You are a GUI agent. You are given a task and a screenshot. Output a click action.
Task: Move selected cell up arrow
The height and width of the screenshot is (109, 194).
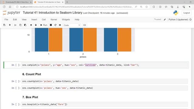click(x=31, y=25)
